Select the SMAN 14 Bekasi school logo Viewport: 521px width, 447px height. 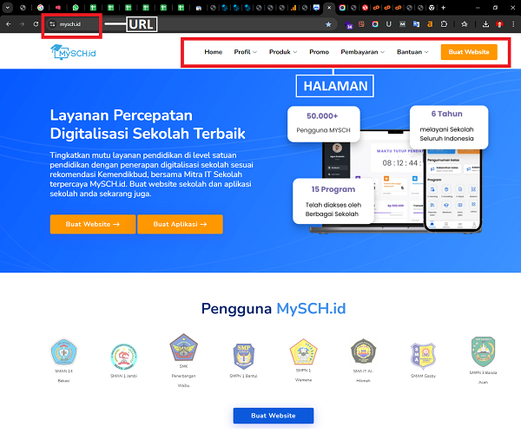tap(63, 352)
